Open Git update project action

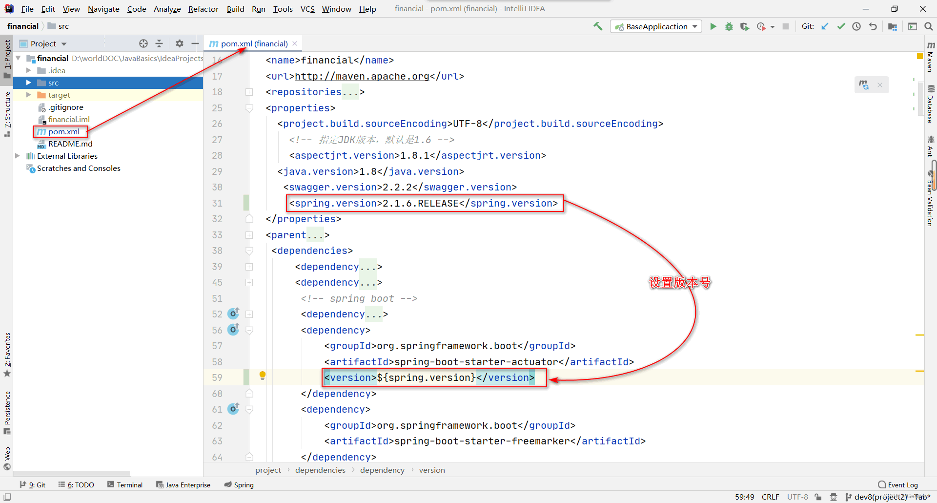point(825,26)
